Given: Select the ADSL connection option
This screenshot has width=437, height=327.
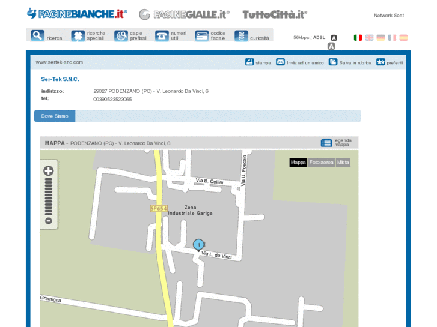Looking at the screenshot, I should tap(319, 38).
